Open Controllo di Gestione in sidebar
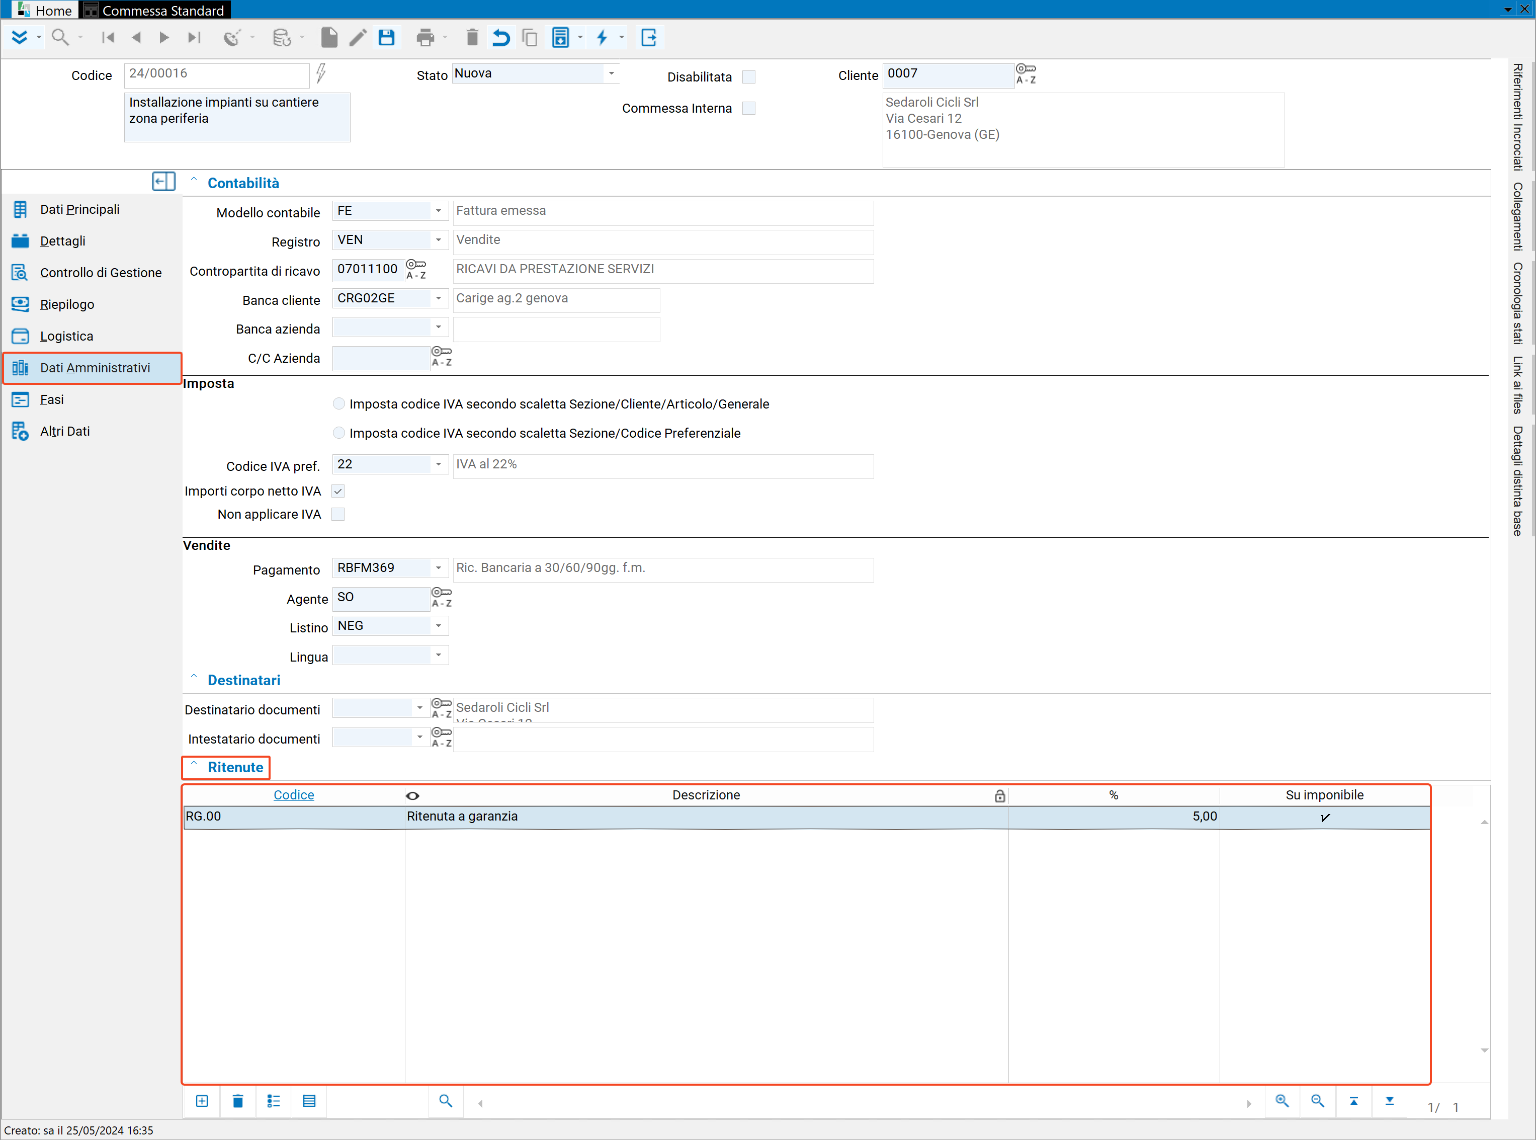This screenshot has height=1140, width=1536. coord(101,273)
